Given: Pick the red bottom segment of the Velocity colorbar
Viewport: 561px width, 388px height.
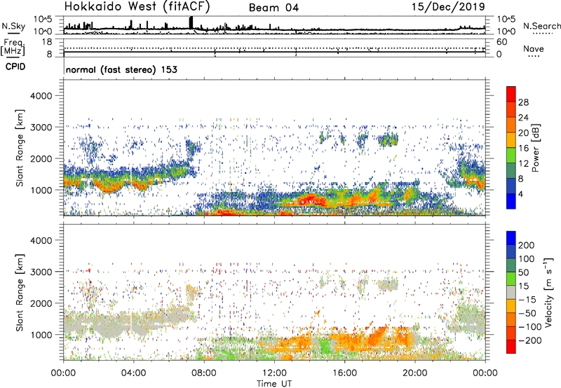Looking at the screenshot, I should pos(511,347).
